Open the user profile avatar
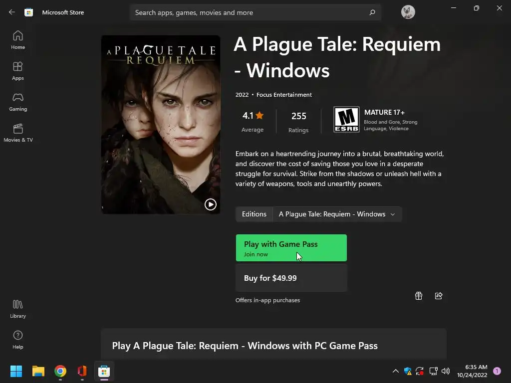 [x=408, y=12]
